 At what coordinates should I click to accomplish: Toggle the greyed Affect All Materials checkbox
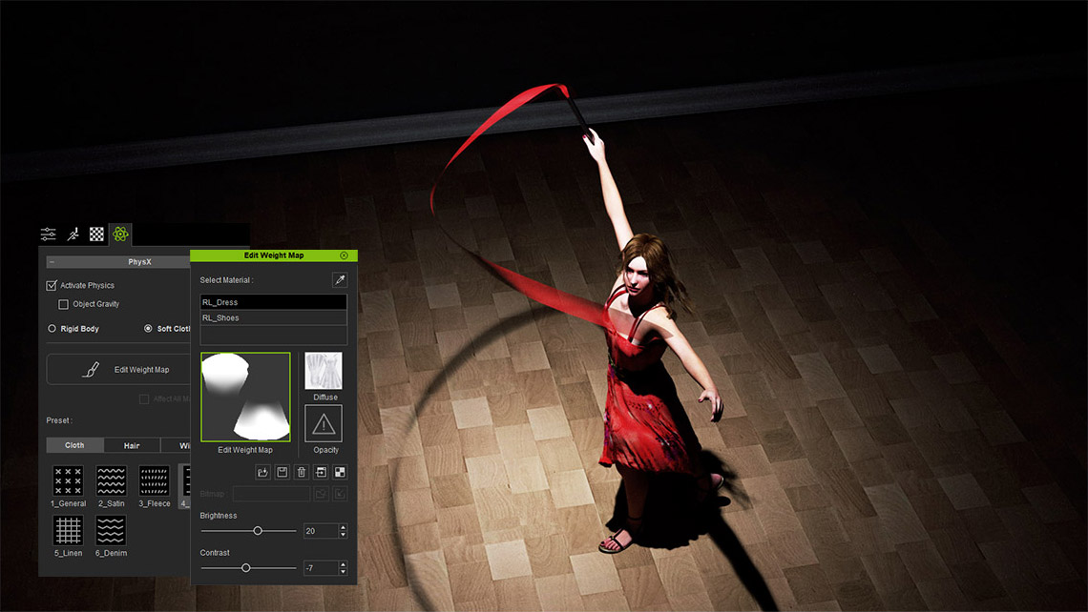pos(144,399)
